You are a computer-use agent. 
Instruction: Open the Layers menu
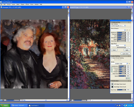[x=13, y=4]
